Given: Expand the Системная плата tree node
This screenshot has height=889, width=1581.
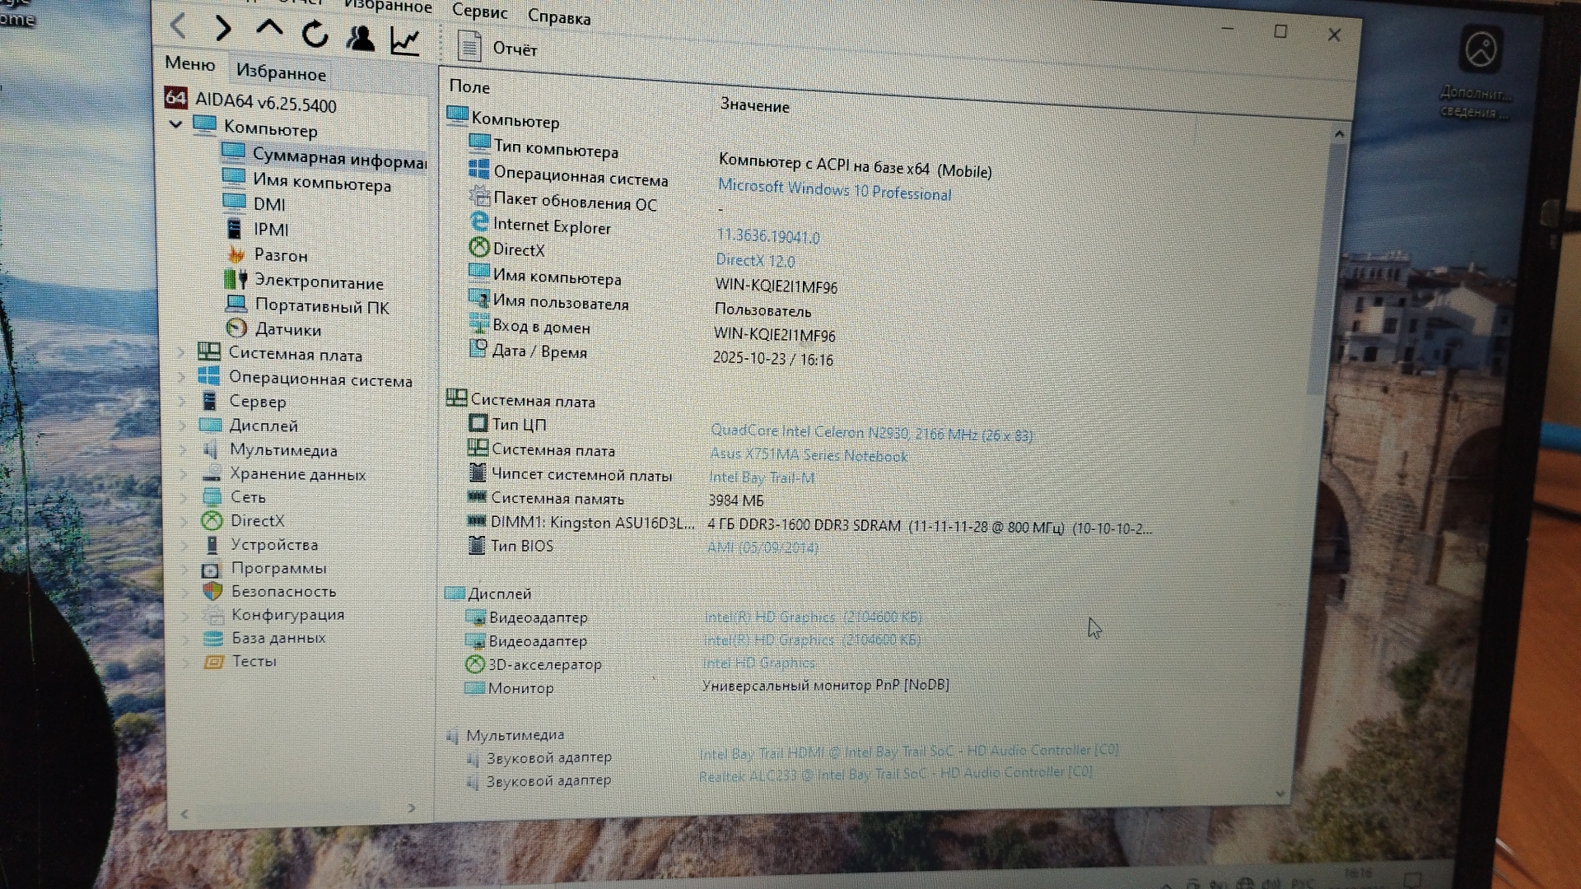Looking at the screenshot, I should (182, 353).
